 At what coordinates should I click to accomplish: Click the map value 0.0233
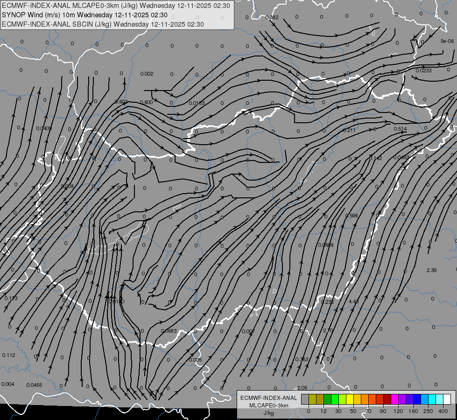423,70
